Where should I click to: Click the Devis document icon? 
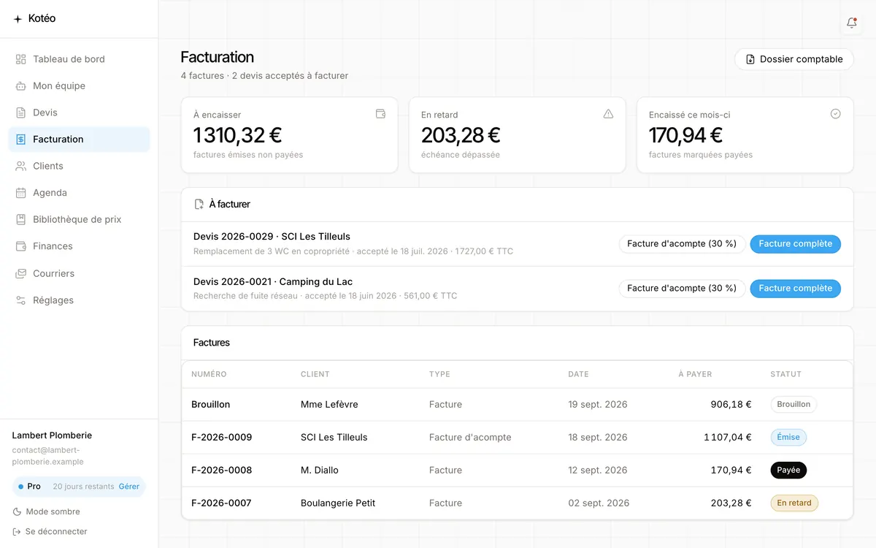tap(20, 113)
